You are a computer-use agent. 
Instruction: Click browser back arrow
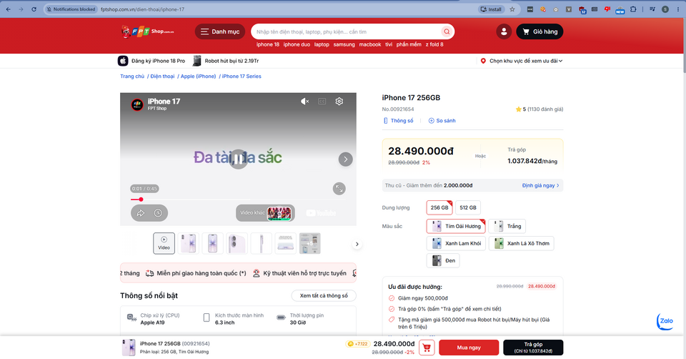pos(9,9)
